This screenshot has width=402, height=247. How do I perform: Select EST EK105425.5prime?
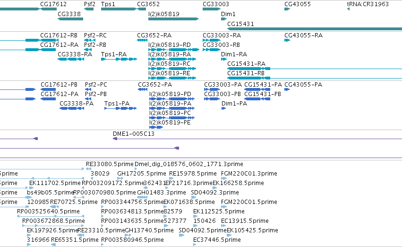pyautogui.click(x=252, y=230)
